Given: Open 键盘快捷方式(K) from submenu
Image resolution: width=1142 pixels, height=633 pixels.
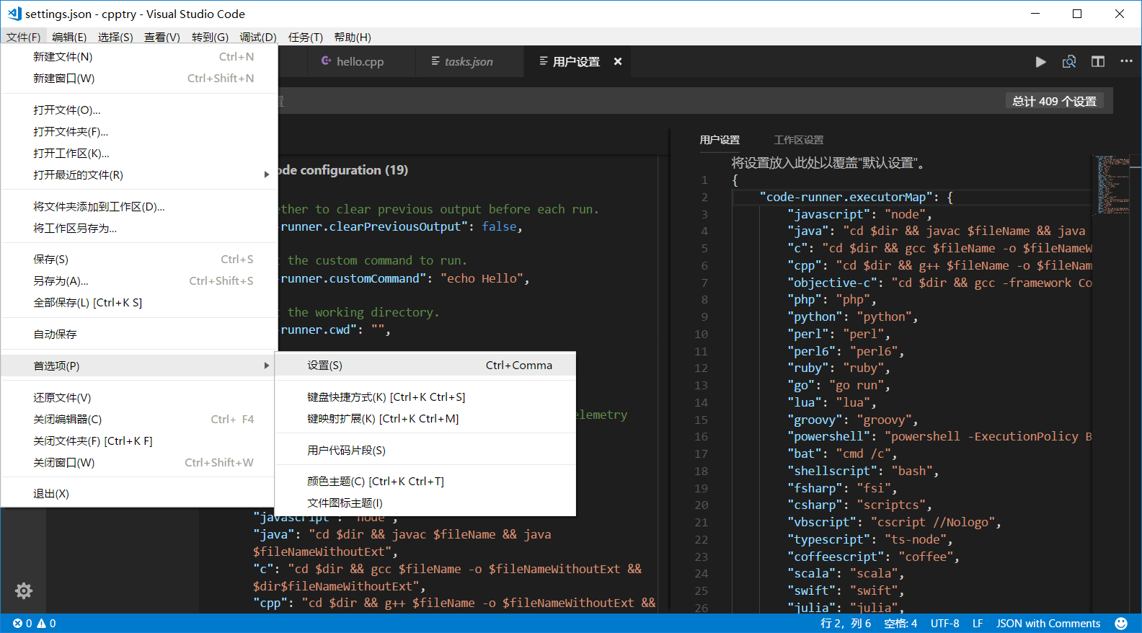Looking at the screenshot, I should 425,397.
